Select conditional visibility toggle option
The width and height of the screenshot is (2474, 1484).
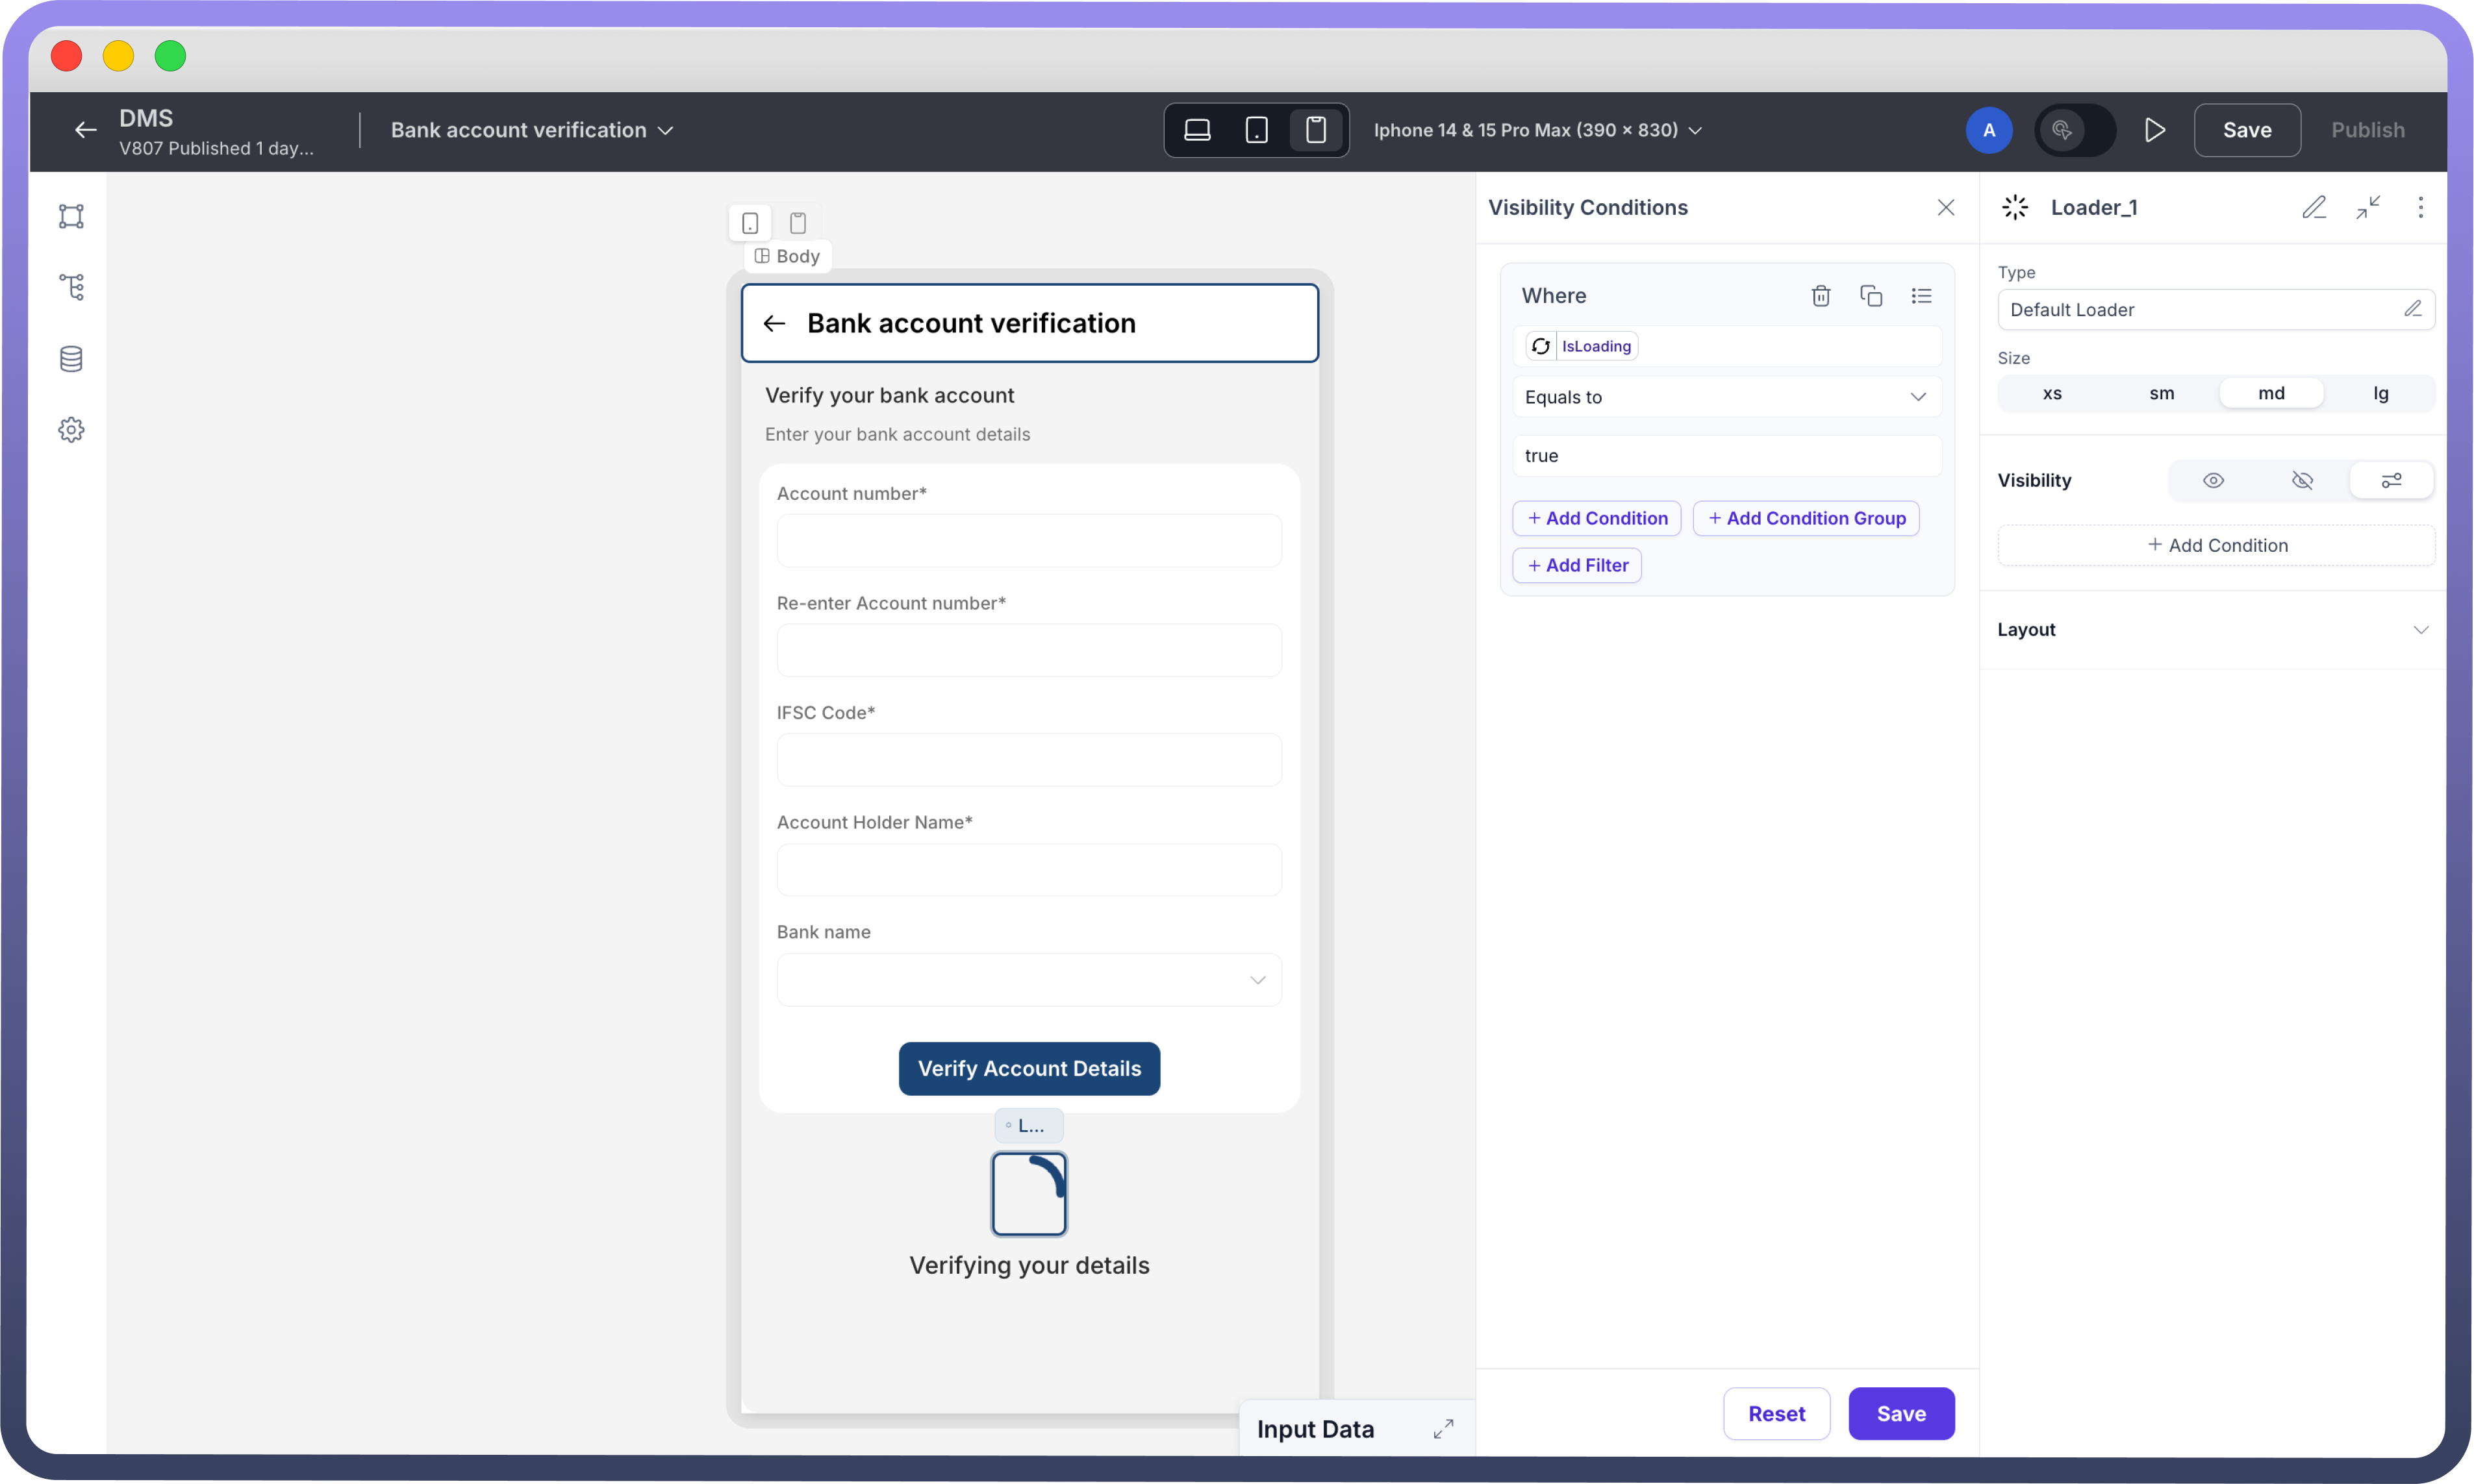2391,481
